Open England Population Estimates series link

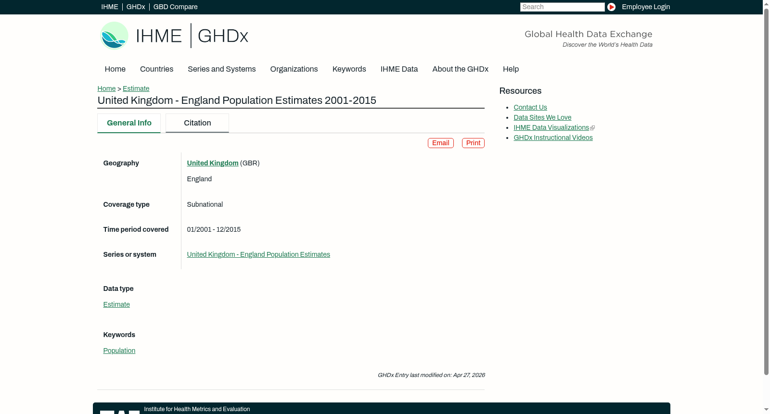coord(258,254)
